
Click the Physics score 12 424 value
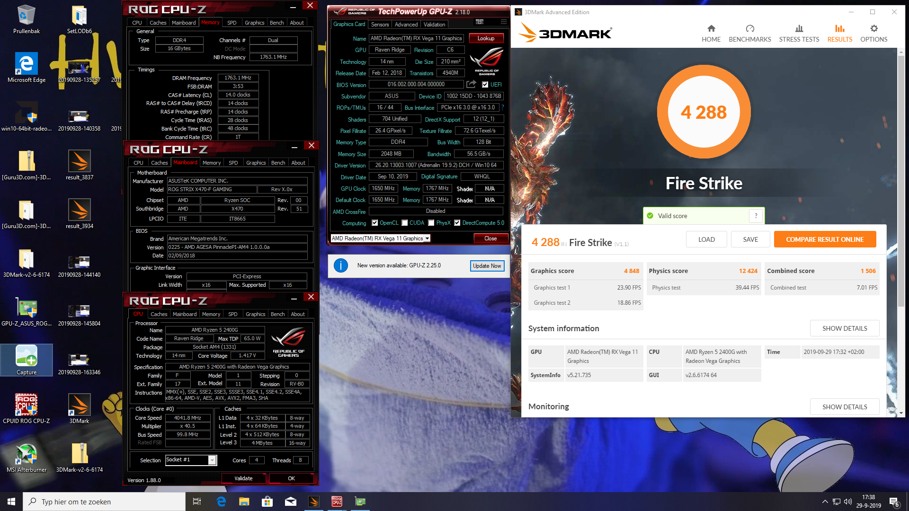(748, 271)
